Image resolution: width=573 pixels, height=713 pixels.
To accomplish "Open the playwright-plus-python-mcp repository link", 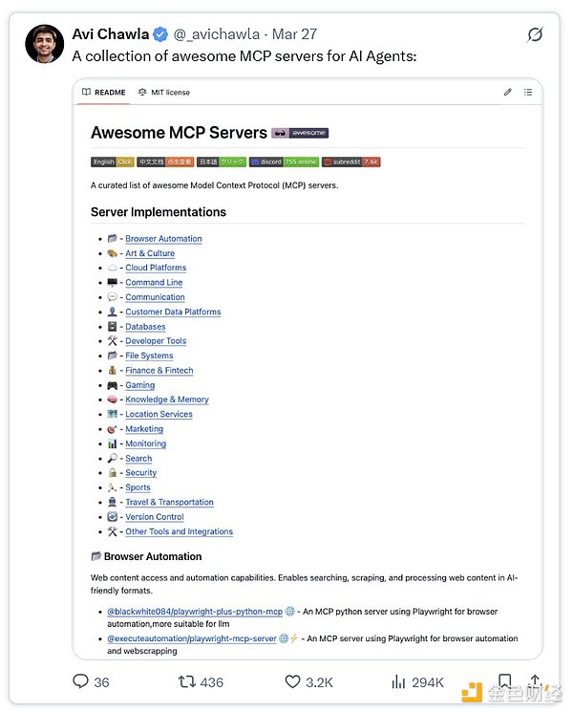I will 194,611.
